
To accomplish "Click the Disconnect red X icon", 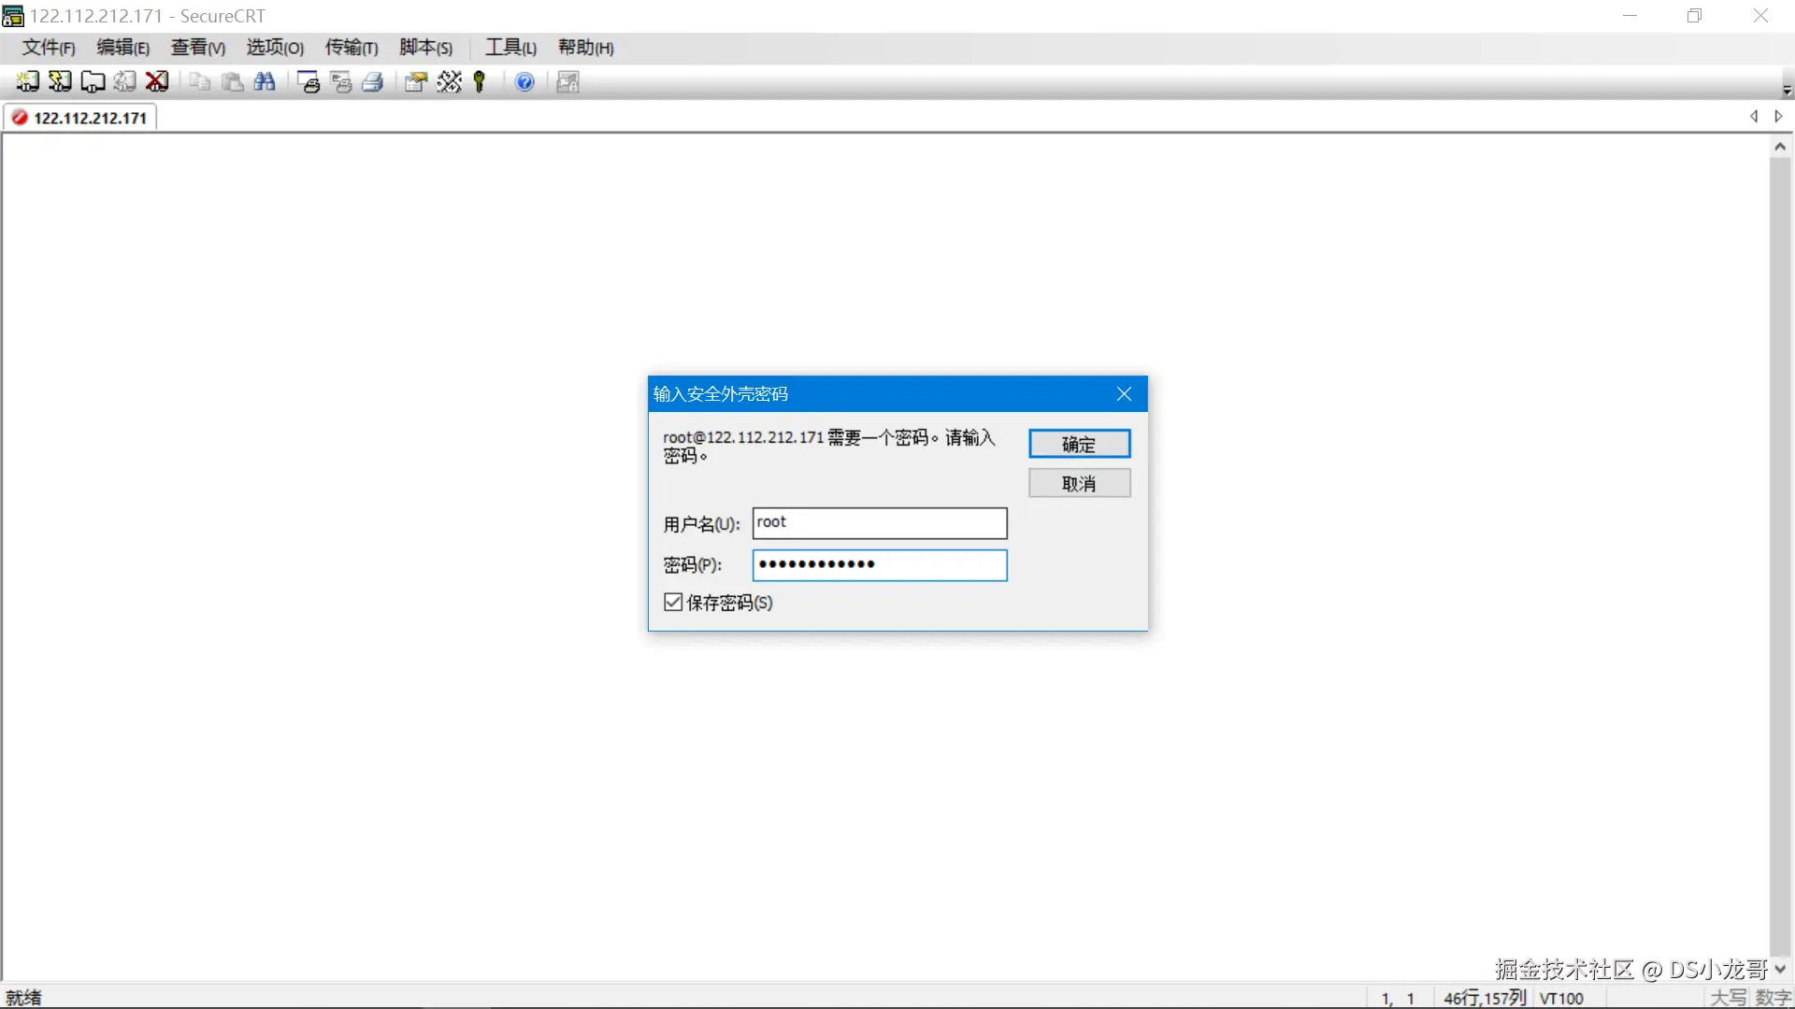I will point(157,82).
